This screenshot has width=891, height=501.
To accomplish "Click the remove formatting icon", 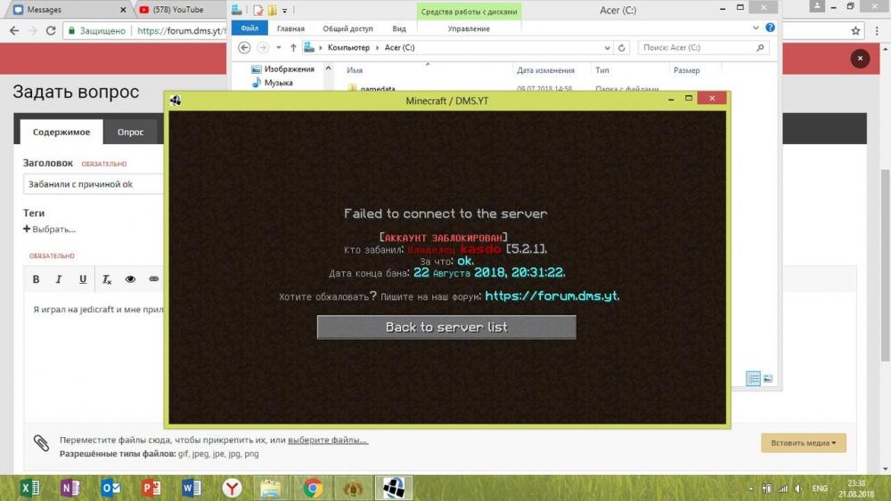I will point(107,279).
